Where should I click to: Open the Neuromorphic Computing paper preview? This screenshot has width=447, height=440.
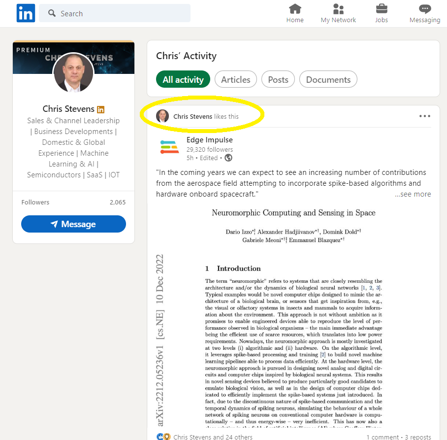pos(293,317)
